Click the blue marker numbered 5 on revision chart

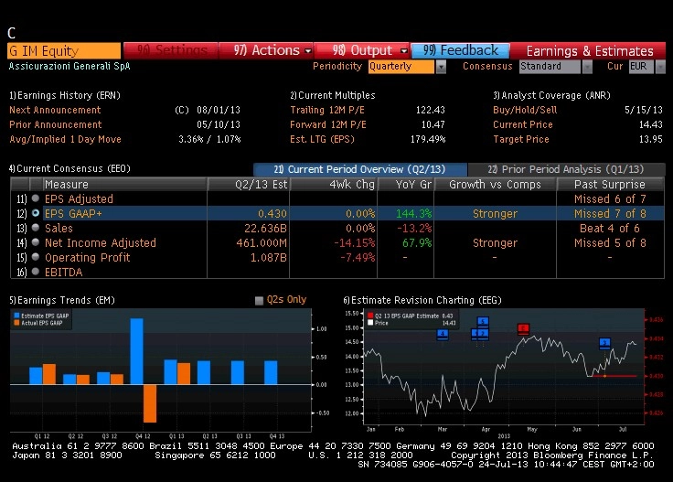[x=483, y=321]
